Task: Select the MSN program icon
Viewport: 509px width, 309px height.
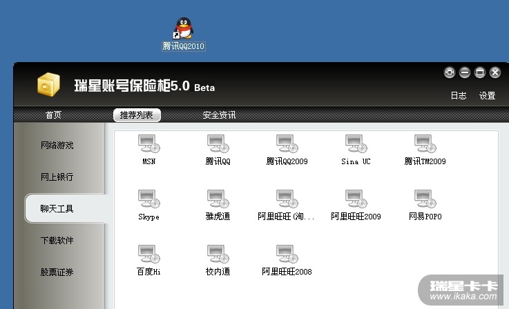Action: point(149,143)
